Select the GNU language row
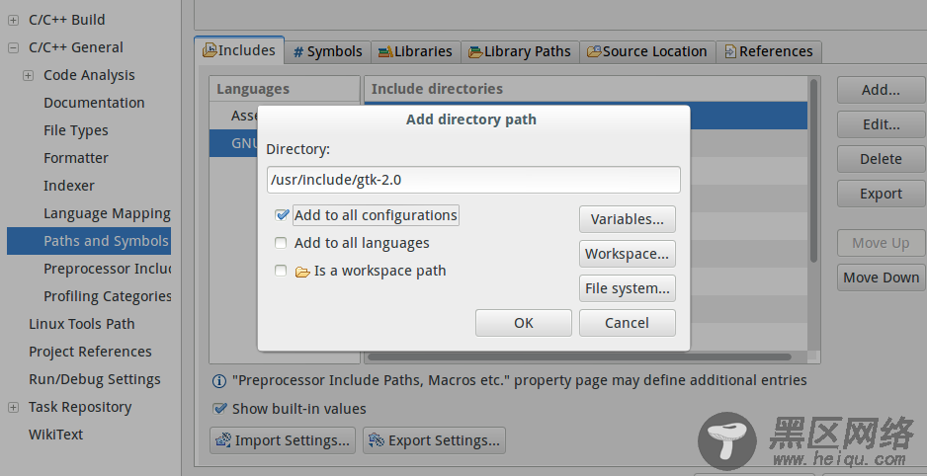Screen dimensions: 927x476 [233, 143]
